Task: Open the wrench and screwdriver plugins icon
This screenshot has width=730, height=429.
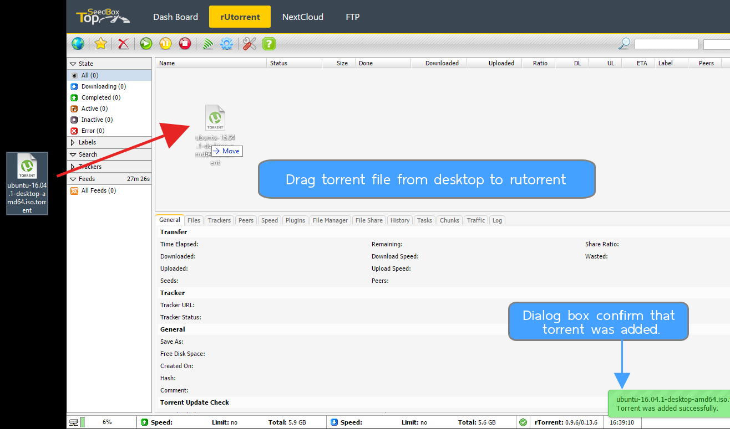Action: click(x=250, y=44)
